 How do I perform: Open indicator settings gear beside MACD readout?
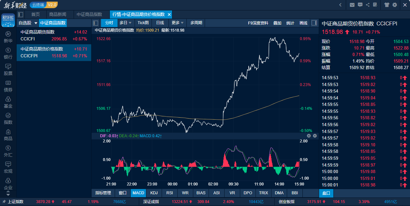tap(315, 136)
